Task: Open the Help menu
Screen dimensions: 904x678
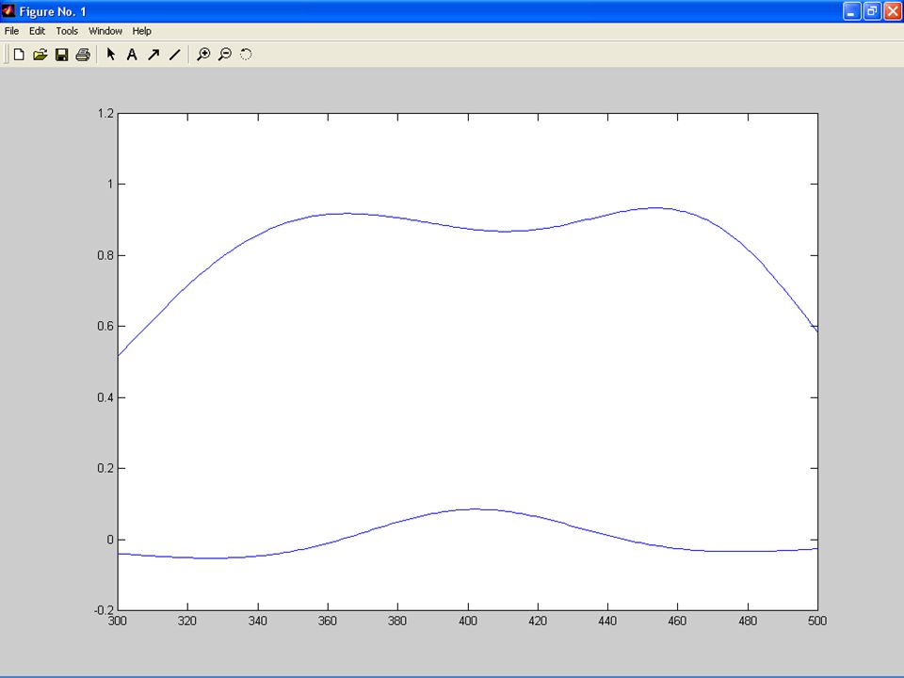Action: tap(142, 31)
